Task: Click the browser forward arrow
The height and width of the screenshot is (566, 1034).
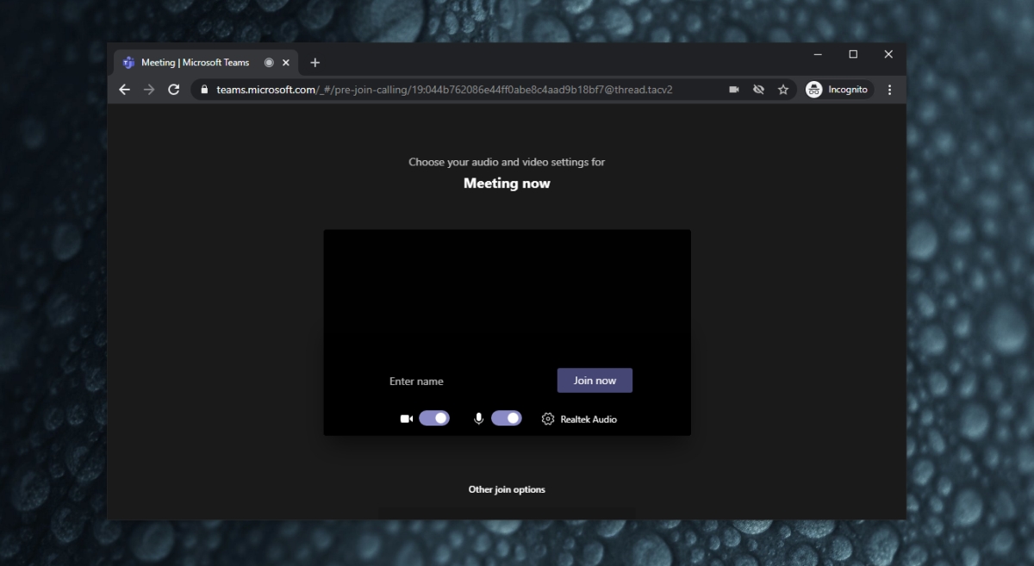Action: coord(149,90)
